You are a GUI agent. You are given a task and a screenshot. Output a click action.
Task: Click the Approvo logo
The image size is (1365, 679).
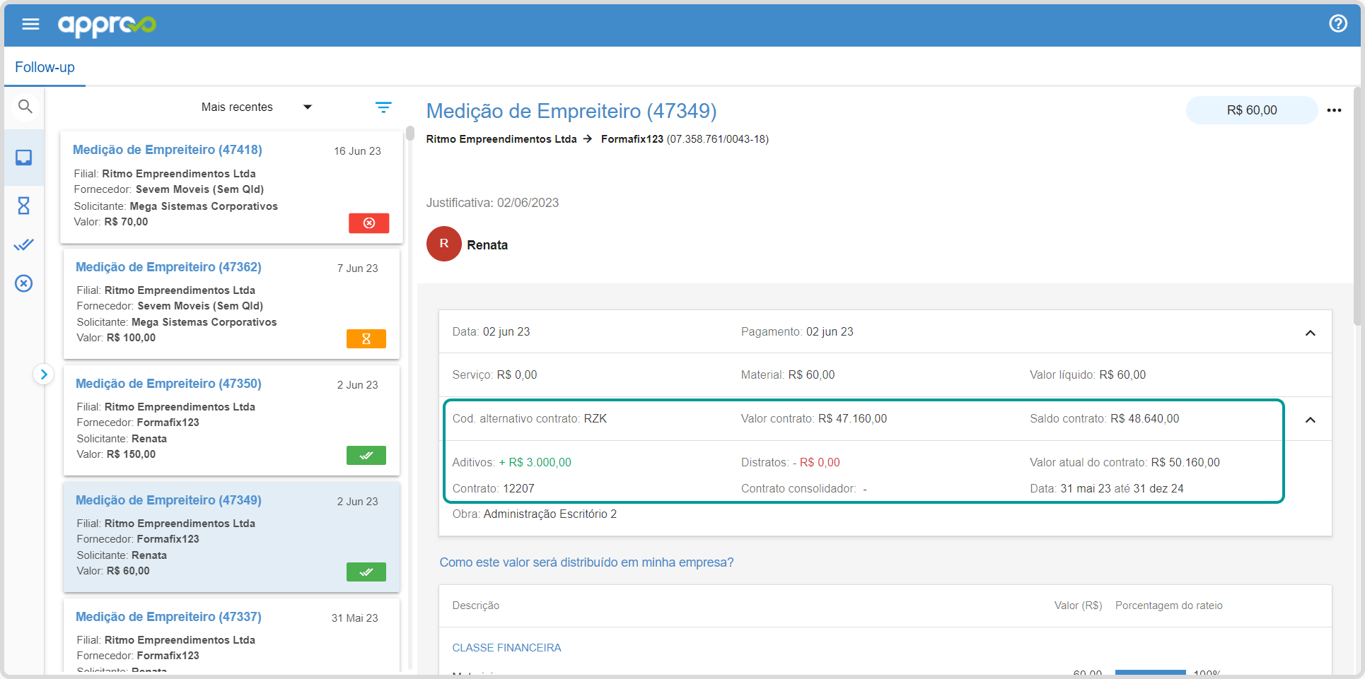pyautogui.click(x=107, y=25)
